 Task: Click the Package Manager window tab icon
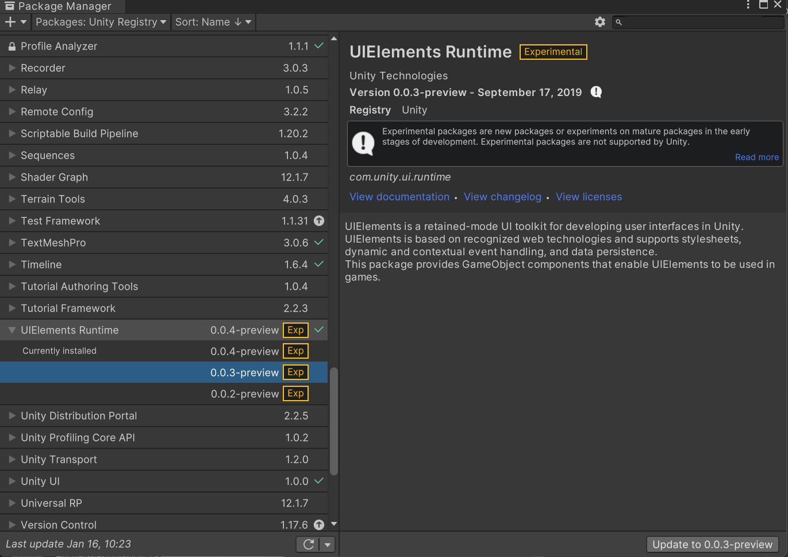(x=10, y=6)
